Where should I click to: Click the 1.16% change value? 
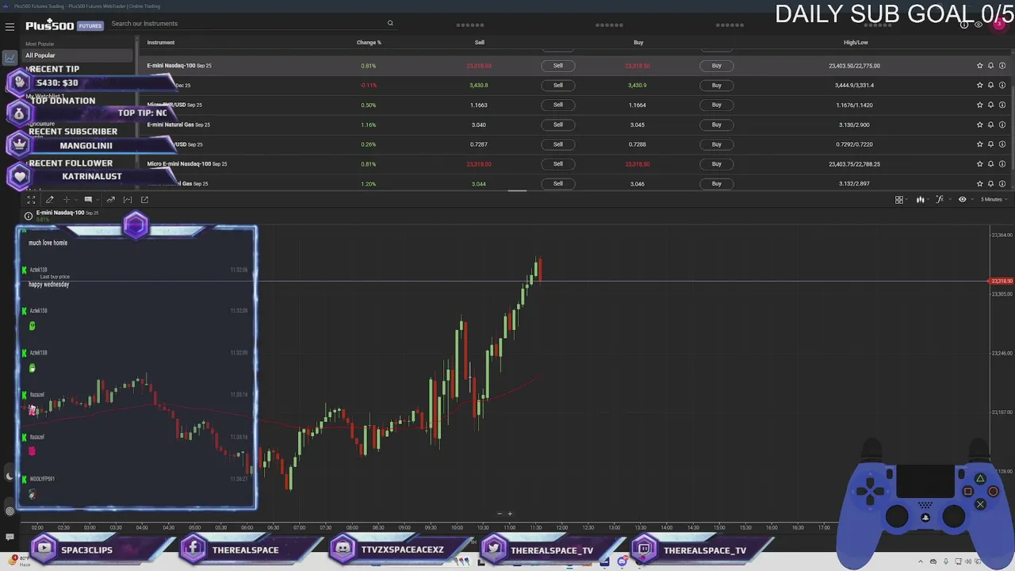[x=368, y=125]
